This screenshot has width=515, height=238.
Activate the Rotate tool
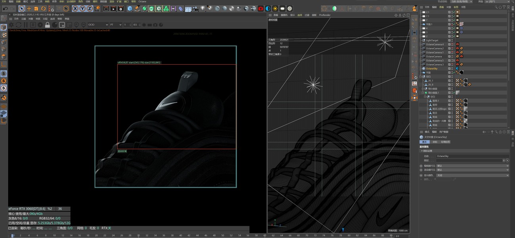[43, 8]
